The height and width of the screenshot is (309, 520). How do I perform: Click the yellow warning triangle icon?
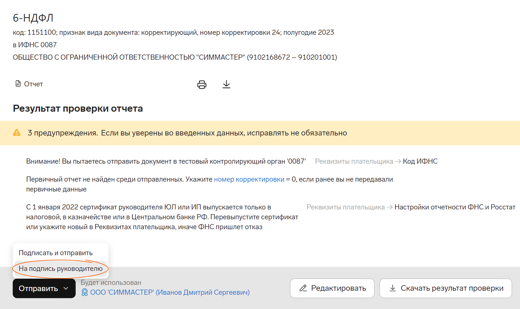pyautogui.click(x=17, y=133)
